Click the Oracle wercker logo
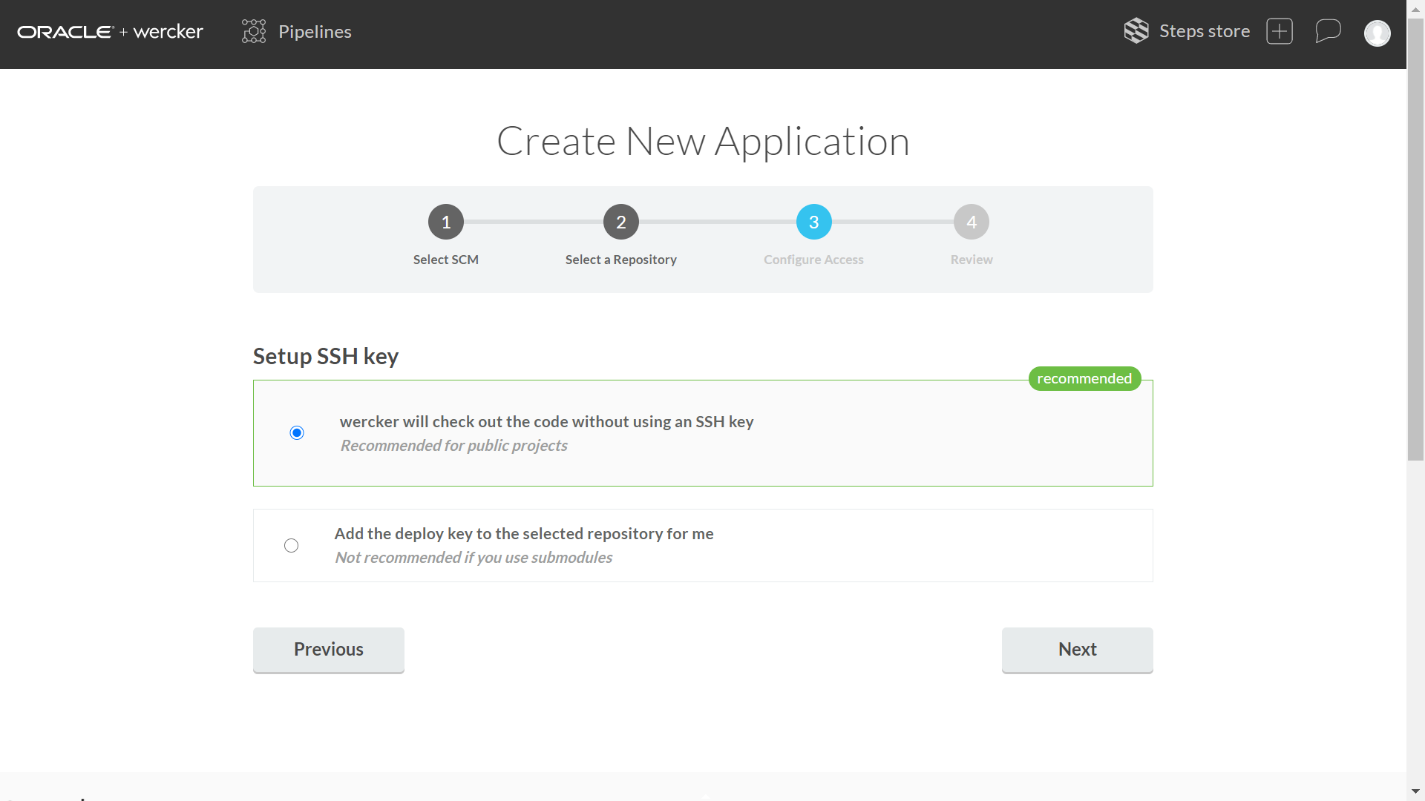The width and height of the screenshot is (1425, 801). point(110,32)
